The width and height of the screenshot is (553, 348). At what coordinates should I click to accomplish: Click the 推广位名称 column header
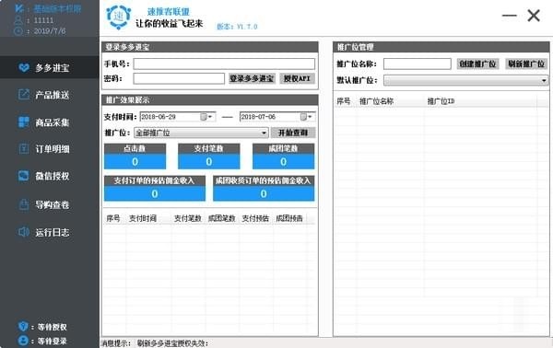pos(376,101)
